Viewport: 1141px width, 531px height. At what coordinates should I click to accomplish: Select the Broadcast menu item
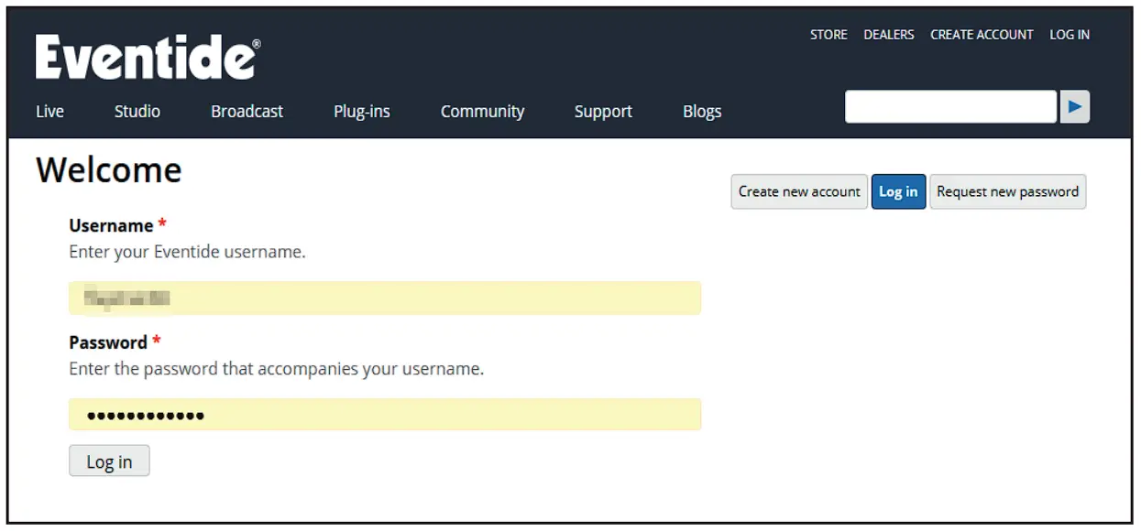coord(247,112)
